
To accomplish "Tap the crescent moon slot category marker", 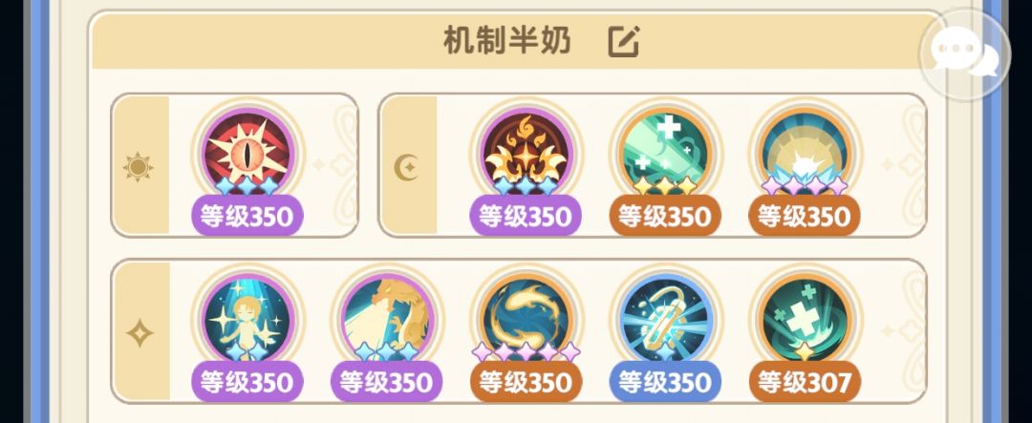I will tap(407, 167).
